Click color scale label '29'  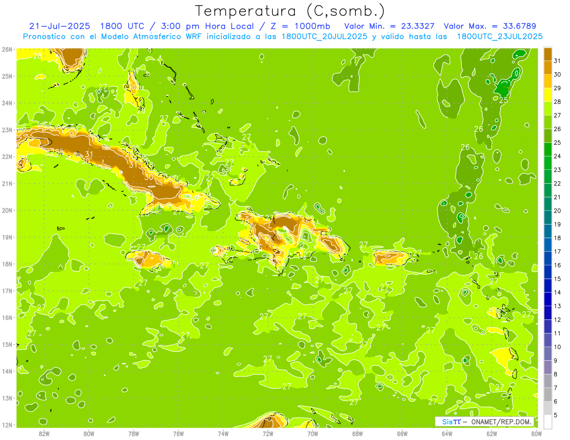coord(558,88)
